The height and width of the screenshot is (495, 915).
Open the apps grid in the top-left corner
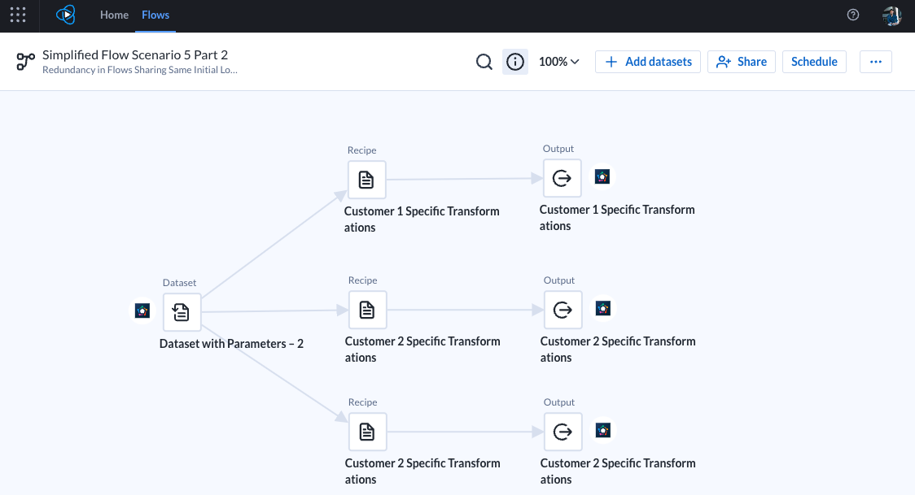click(x=18, y=15)
